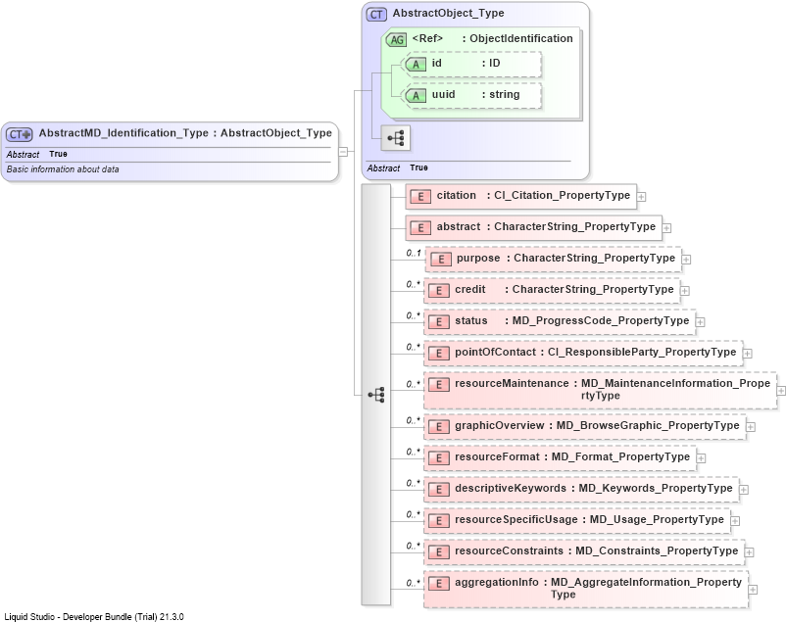Click the sequence icon inside AbstractObject_Type

point(396,138)
